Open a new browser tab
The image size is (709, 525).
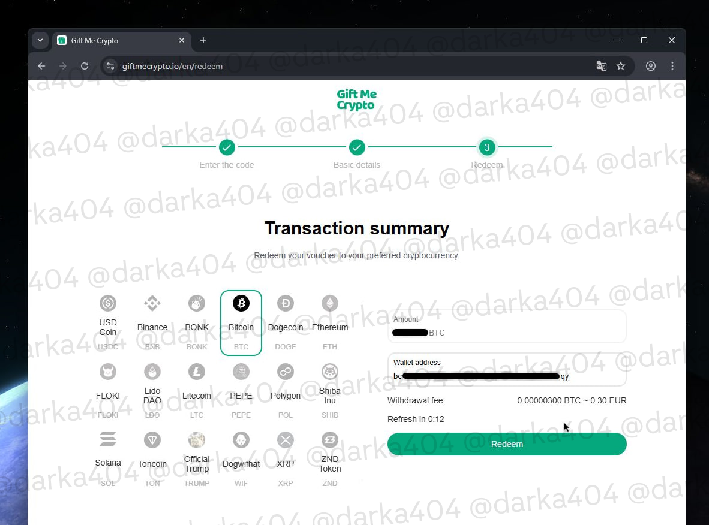click(x=203, y=40)
